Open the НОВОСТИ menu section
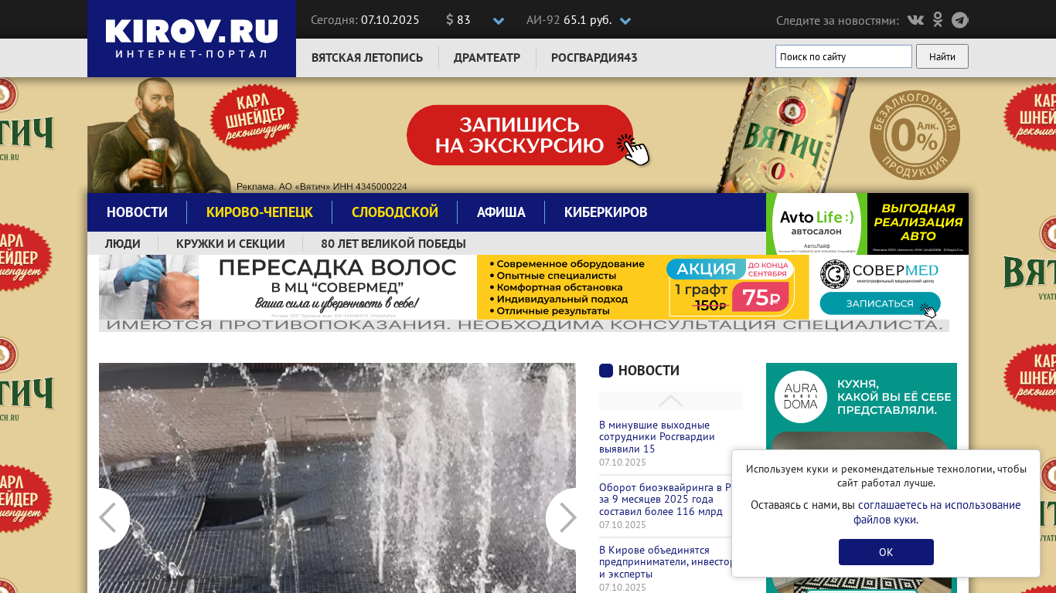Screen dimensions: 1056x593 (137, 212)
